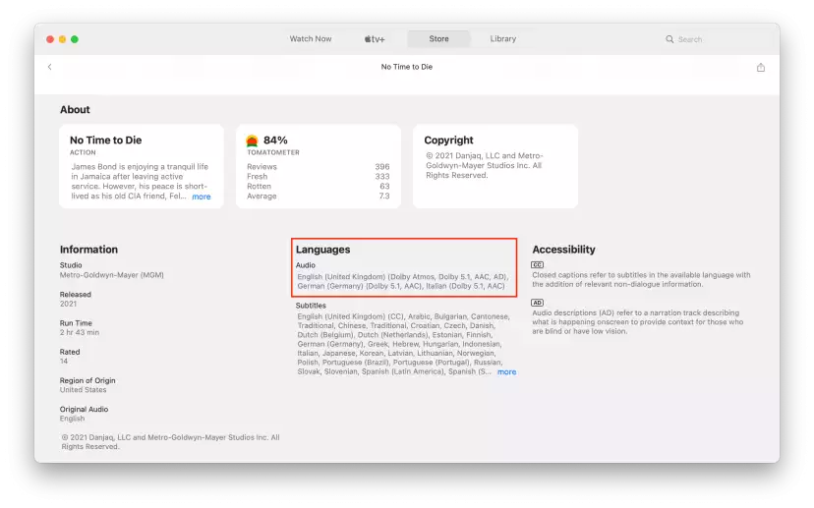The width and height of the screenshot is (814, 508).
Task: Click the CC closed captions badge
Action: pos(538,264)
